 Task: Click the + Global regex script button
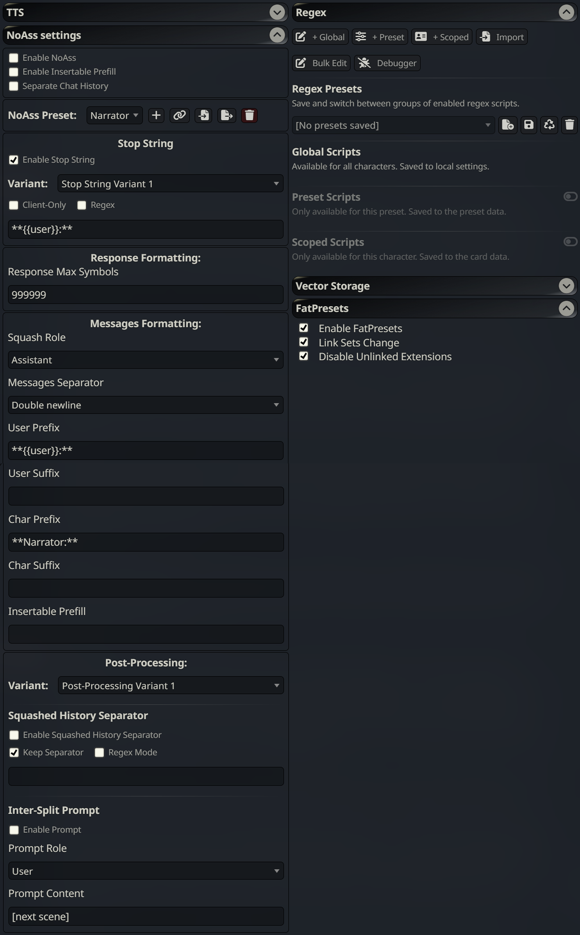click(321, 37)
